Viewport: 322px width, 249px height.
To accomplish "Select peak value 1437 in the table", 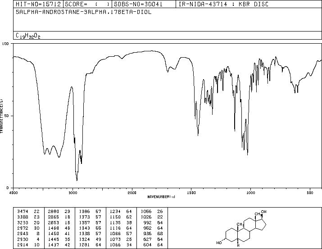I will (54, 244).
